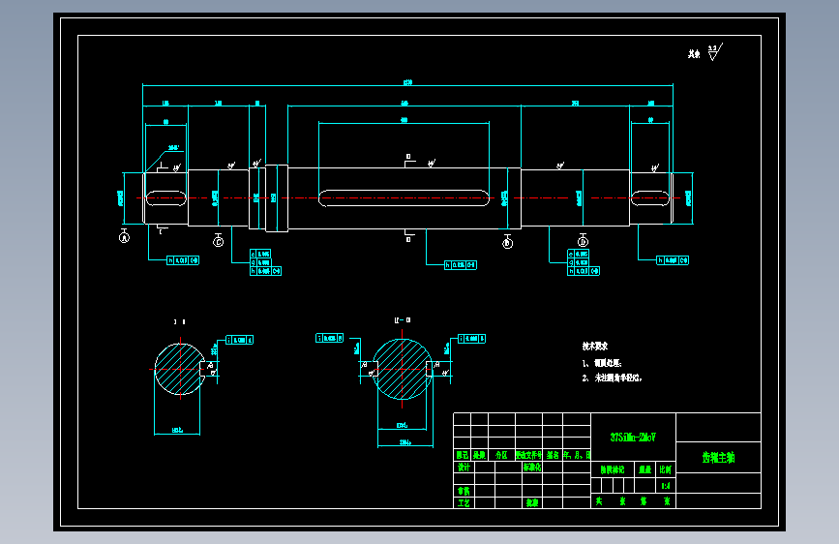Screen dimensions: 839x544
Task: Click the 工艺 cell in title block
Action: tap(464, 502)
